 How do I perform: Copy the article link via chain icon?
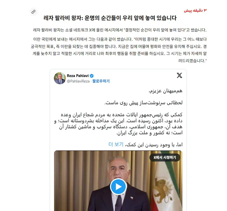tap(33, 11)
